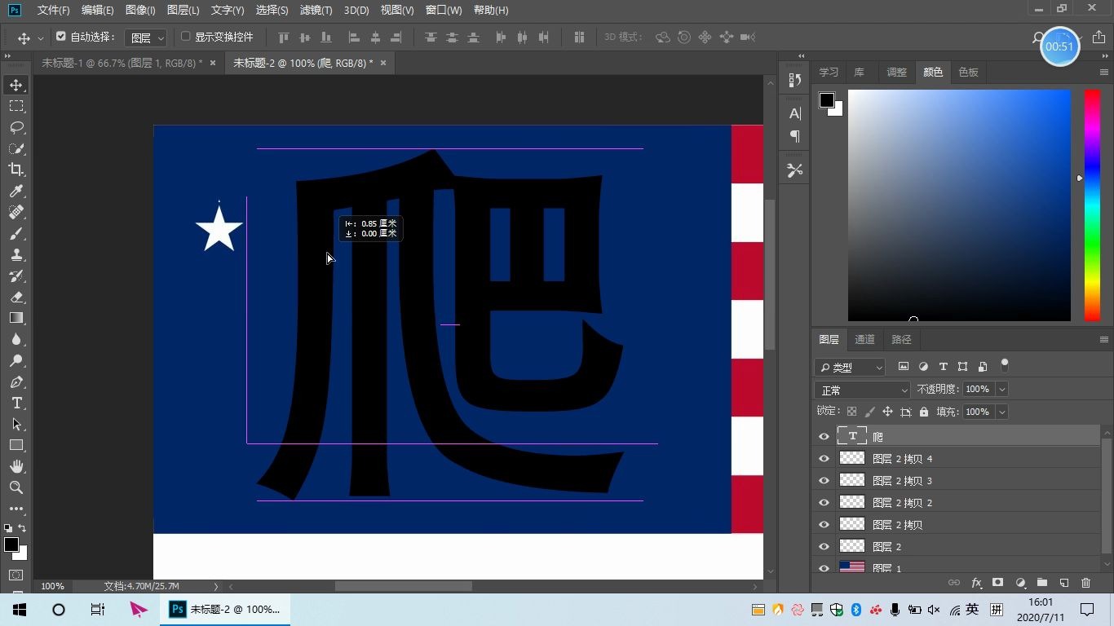
Task: Select the Zoom tool
Action: [16, 487]
